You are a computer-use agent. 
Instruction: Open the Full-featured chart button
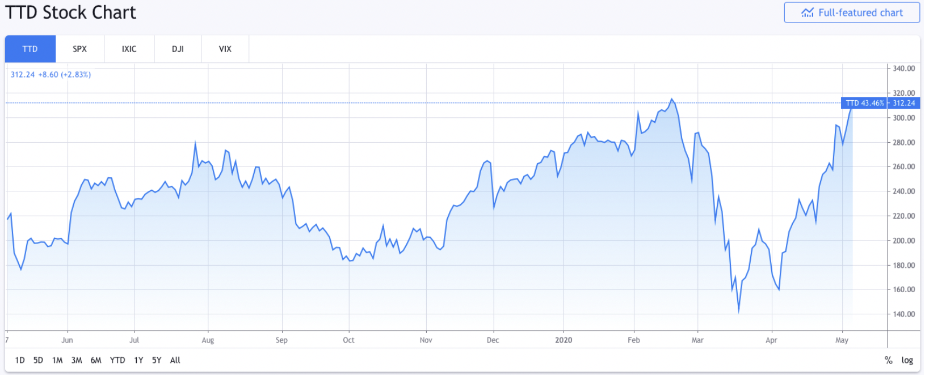tap(851, 12)
